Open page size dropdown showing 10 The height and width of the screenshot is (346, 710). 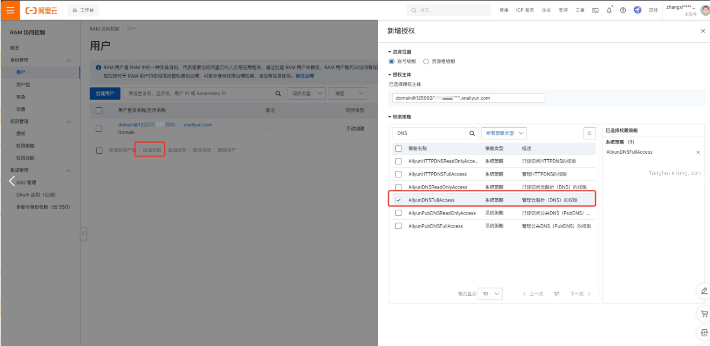click(490, 294)
